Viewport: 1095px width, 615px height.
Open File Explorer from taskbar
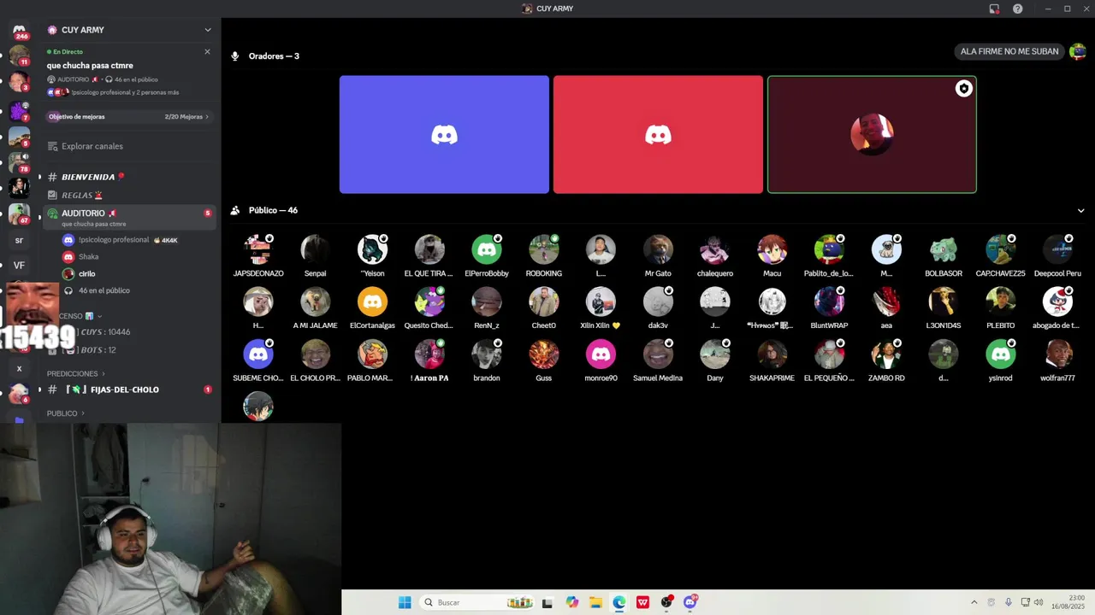595,602
